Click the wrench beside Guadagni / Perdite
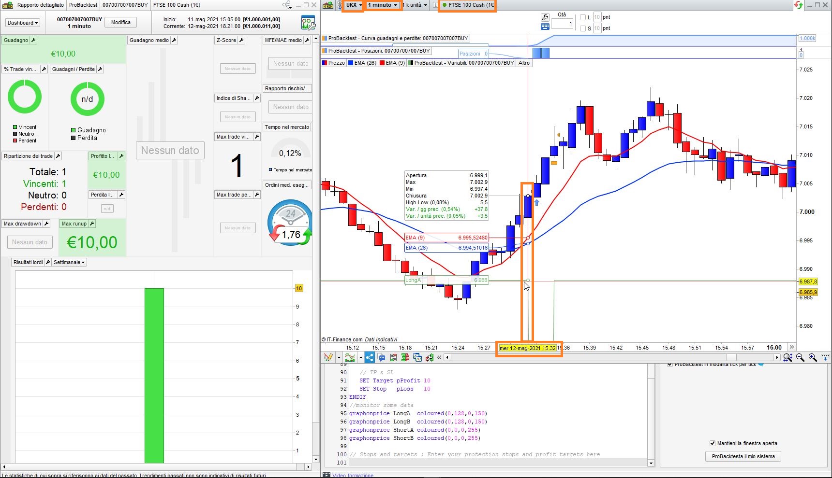 tap(100, 69)
